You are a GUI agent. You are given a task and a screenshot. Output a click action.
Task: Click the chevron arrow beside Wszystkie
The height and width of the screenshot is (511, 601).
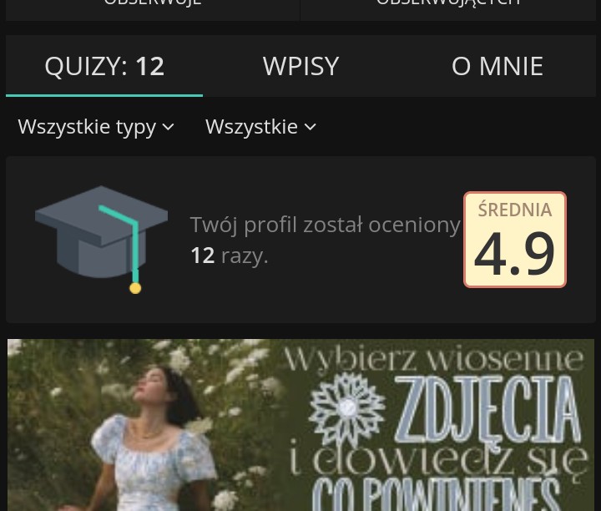[x=310, y=127]
